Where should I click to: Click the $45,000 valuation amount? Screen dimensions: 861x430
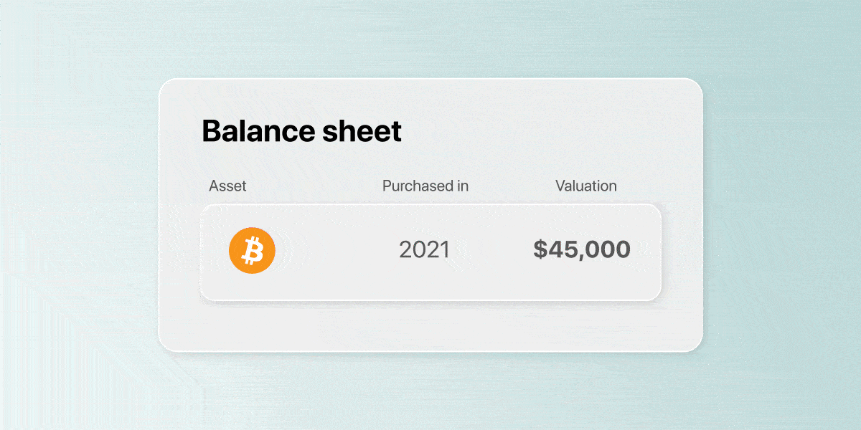tap(582, 250)
